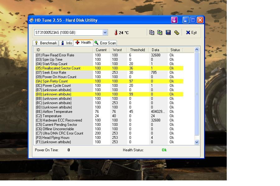Image resolution: width=280 pixels, height=186 pixels.
Task: Select the (C2) Temperature row
Action: coord(109,116)
